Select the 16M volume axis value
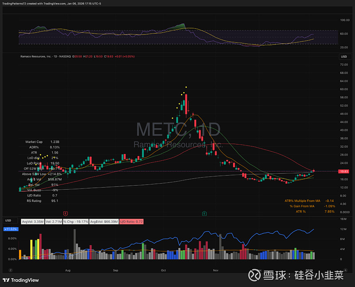 click(x=343, y=219)
